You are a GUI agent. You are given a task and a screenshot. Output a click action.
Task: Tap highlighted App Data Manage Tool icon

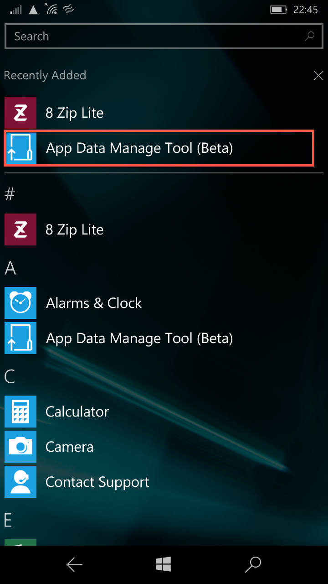[x=20, y=148]
